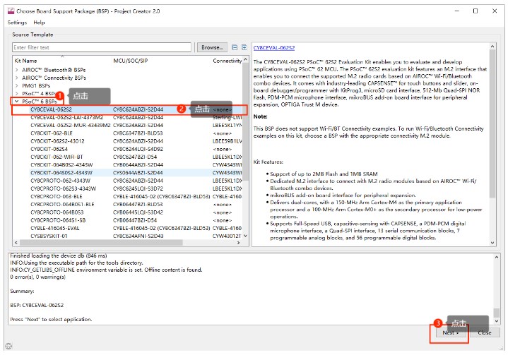
Task: Click description pane scroll up arrow
Action: (x=492, y=47)
